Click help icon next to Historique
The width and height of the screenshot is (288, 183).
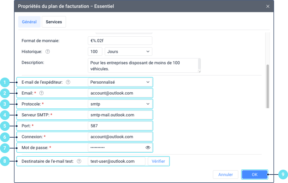pyautogui.click(x=47, y=52)
